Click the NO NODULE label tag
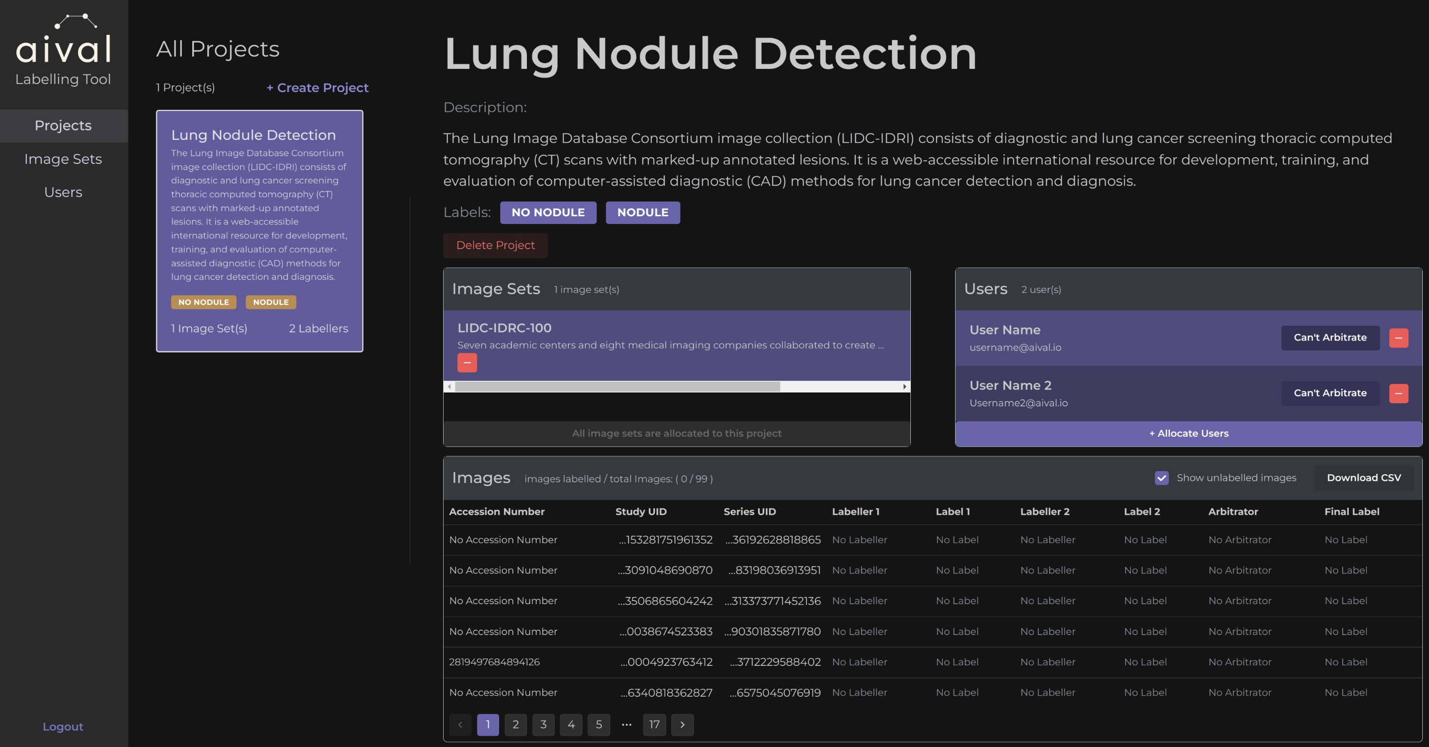 click(x=547, y=212)
